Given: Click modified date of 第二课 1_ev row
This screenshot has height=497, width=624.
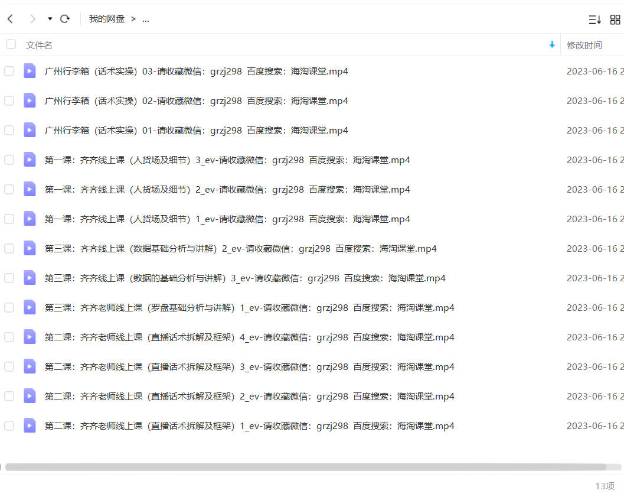Looking at the screenshot, I should (x=595, y=425).
